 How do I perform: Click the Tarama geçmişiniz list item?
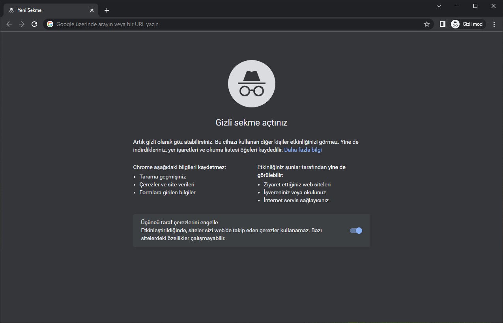[x=163, y=177]
